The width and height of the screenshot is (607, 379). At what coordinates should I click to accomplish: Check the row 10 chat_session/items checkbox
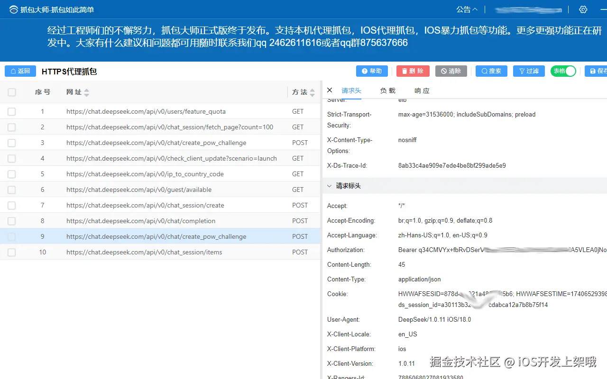tap(12, 253)
